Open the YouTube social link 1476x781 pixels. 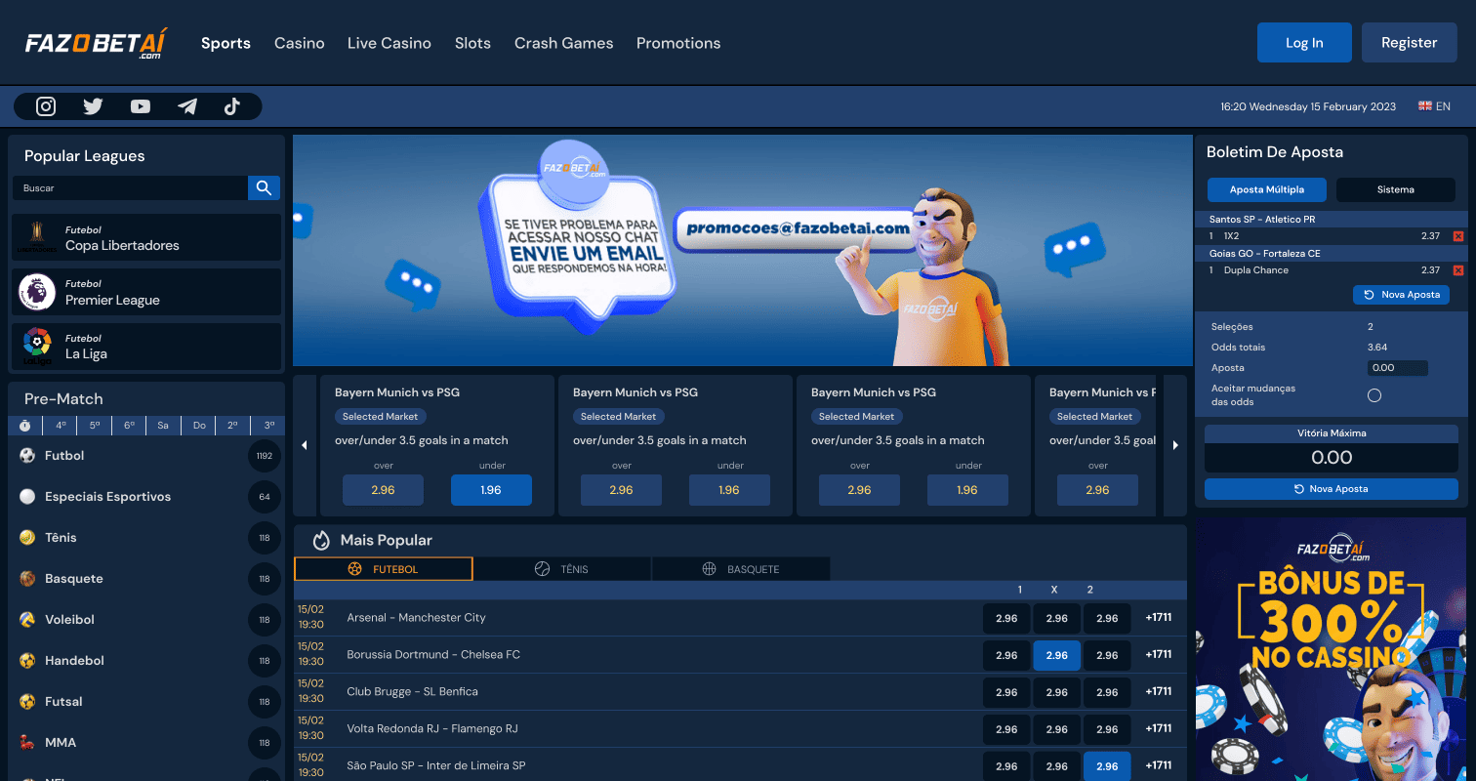141,106
